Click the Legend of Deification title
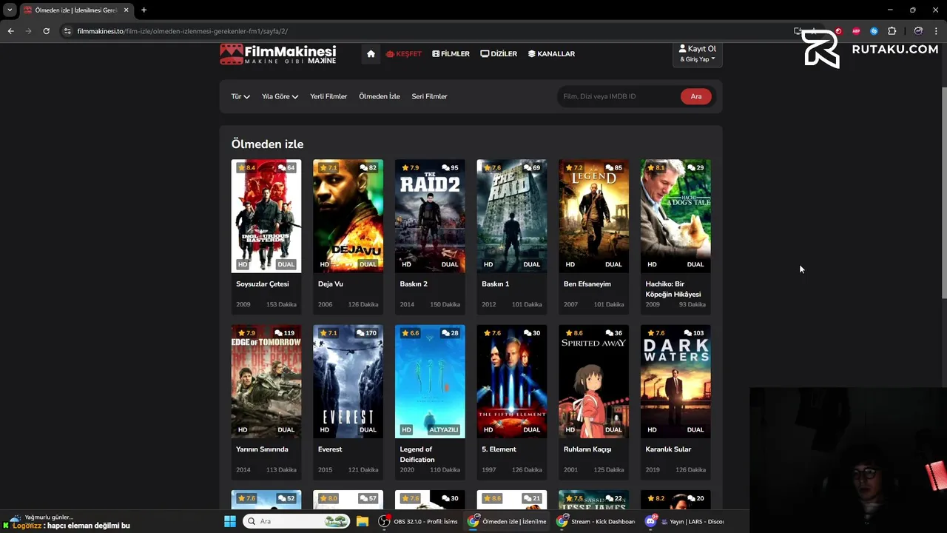The image size is (947, 533). (x=417, y=455)
